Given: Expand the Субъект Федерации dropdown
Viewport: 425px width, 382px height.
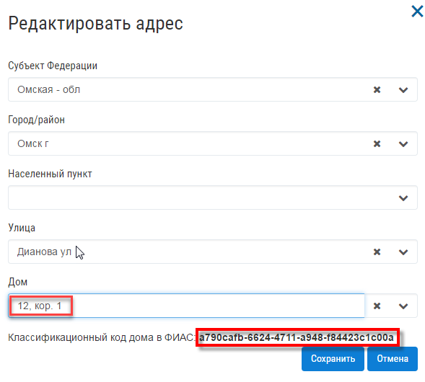Looking at the screenshot, I should pos(403,90).
